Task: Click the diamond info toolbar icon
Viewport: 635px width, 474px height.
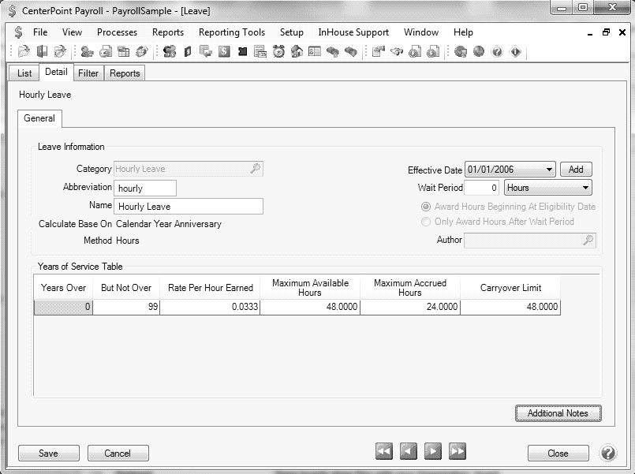Action: (515, 51)
